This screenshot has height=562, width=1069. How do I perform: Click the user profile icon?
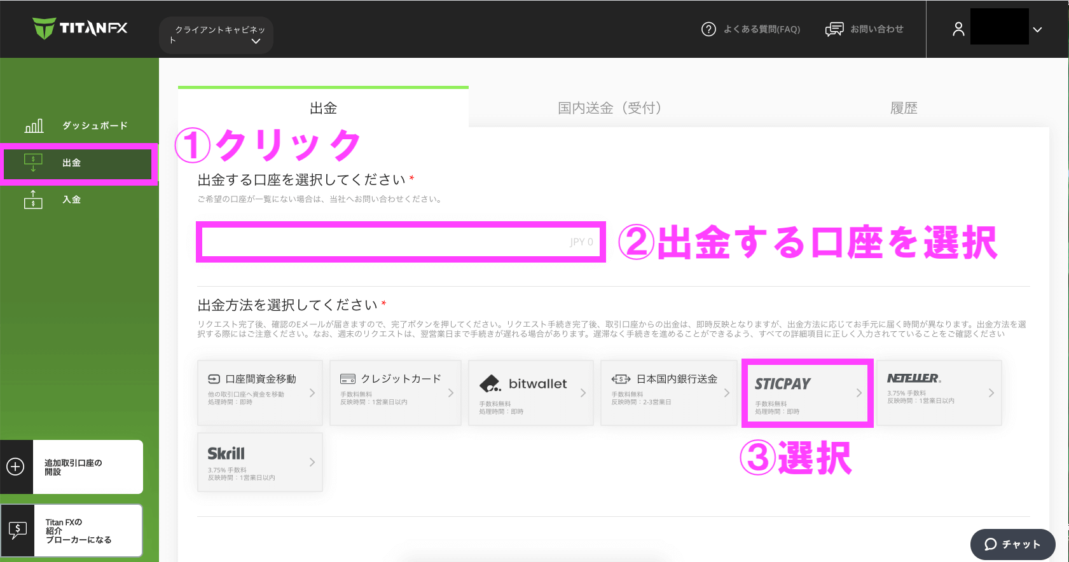[958, 29]
